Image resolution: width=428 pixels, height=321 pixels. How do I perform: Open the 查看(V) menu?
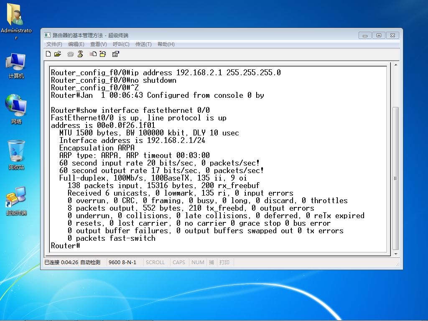tap(99, 44)
